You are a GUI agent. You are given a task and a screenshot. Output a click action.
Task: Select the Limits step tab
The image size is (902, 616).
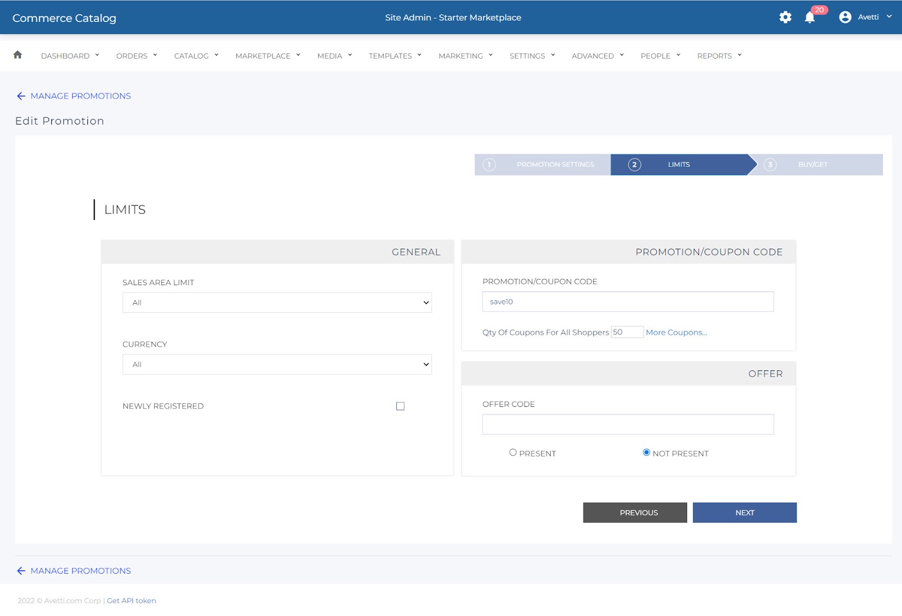tap(683, 165)
